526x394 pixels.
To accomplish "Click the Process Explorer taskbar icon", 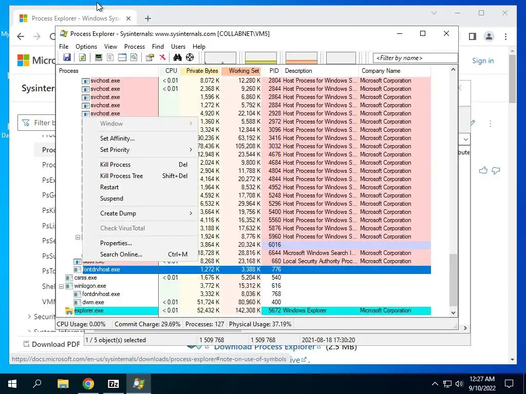I will [139, 384].
